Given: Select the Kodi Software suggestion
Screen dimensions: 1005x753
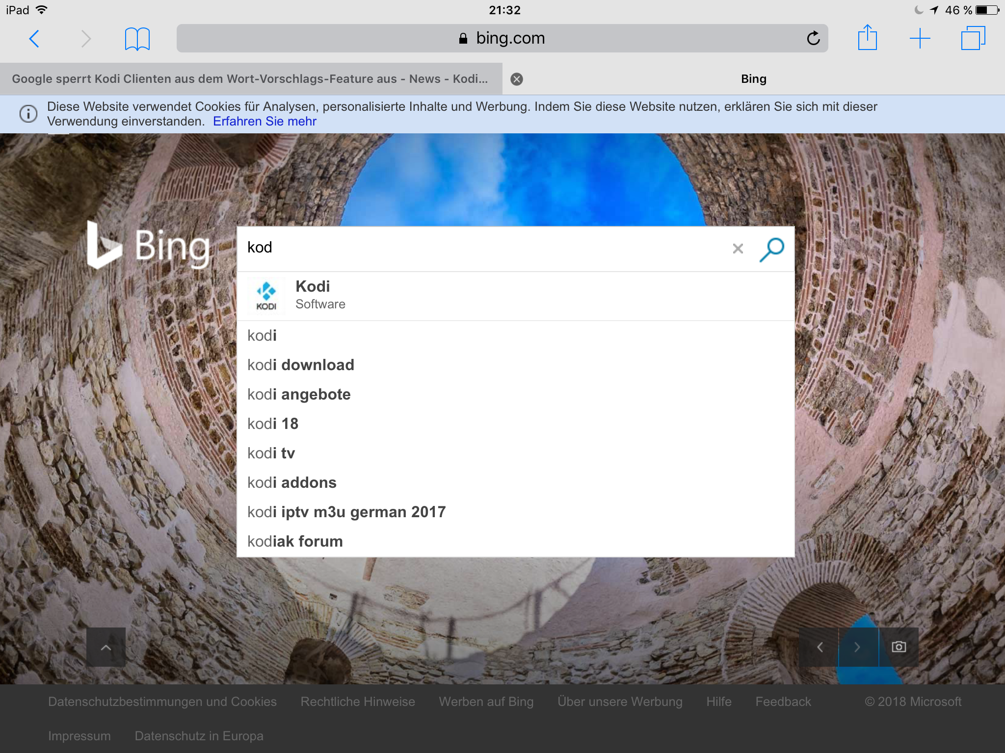Looking at the screenshot, I should pyautogui.click(x=515, y=296).
